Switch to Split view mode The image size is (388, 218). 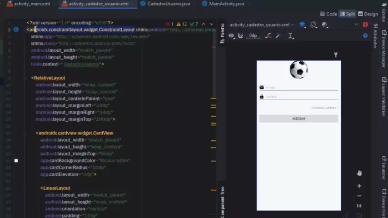click(x=348, y=14)
